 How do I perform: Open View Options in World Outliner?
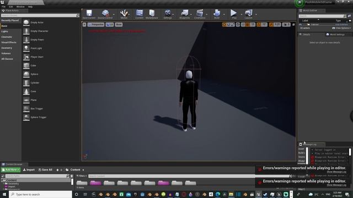(341, 28)
